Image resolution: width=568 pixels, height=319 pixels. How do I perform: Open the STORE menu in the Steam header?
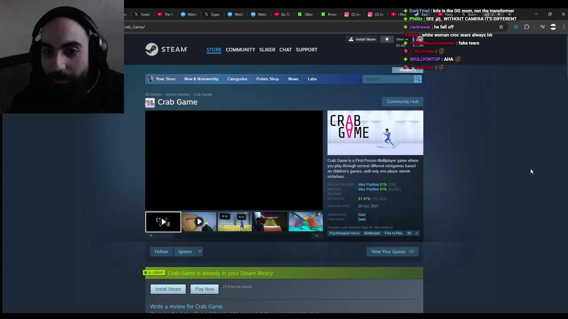[214, 50]
